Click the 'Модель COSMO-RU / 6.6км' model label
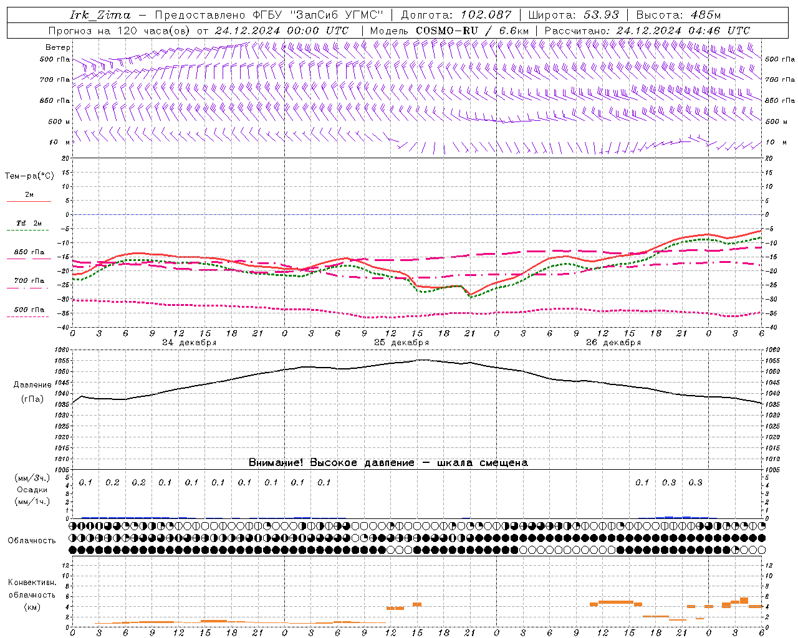The height and width of the screenshot is (638, 798). click(x=449, y=31)
